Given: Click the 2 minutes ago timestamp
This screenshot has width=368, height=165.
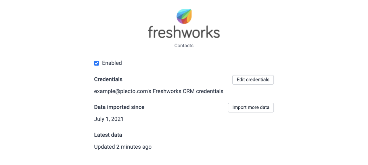Looking at the screenshot, I should tap(134, 147).
